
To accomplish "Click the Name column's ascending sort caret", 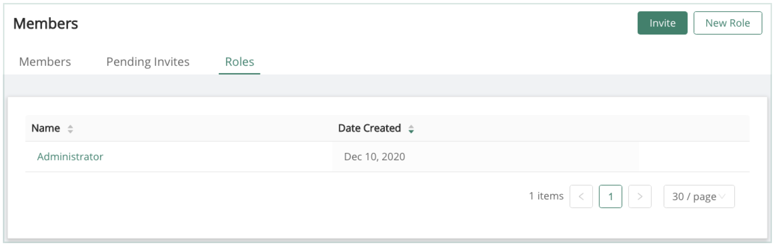I will (x=70, y=126).
